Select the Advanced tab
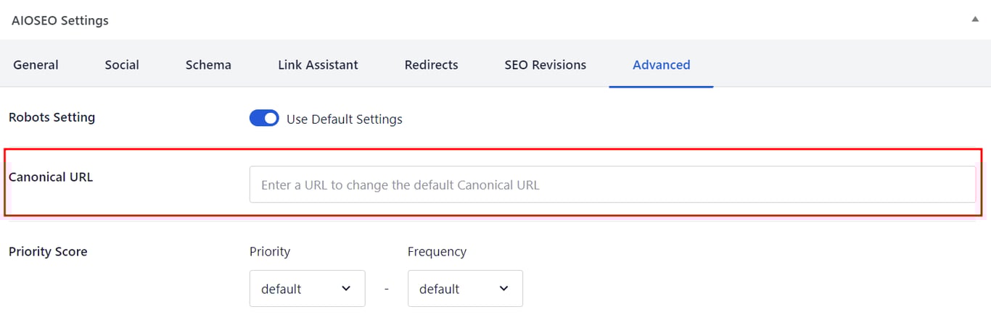The height and width of the screenshot is (317, 991). tap(661, 65)
